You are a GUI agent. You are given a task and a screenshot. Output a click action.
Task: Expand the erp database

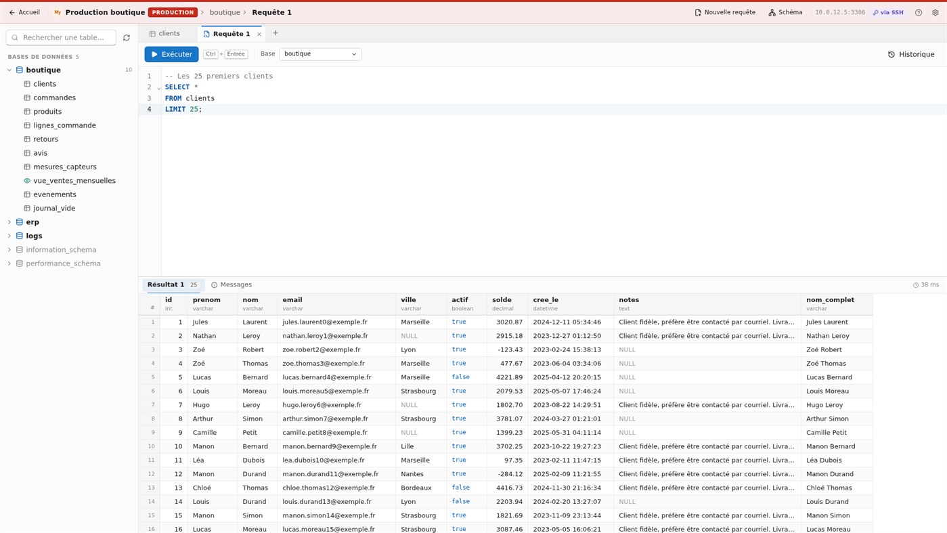coord(9,222)
